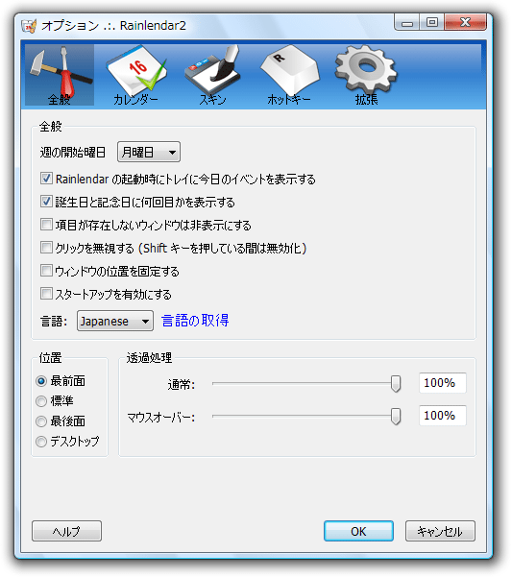Toggle showing today's events in tray at startup

[46, 179]
